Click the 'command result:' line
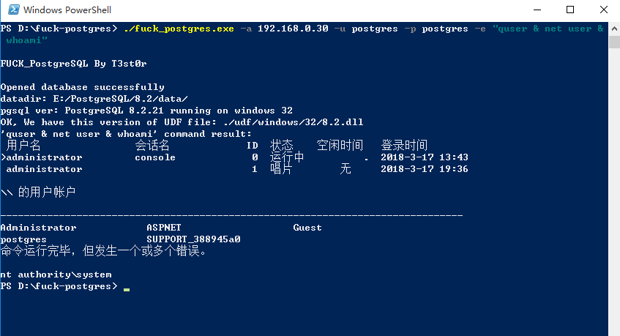Image resolution: width=620 pixels, height=336 pixels. click(126, 134)
